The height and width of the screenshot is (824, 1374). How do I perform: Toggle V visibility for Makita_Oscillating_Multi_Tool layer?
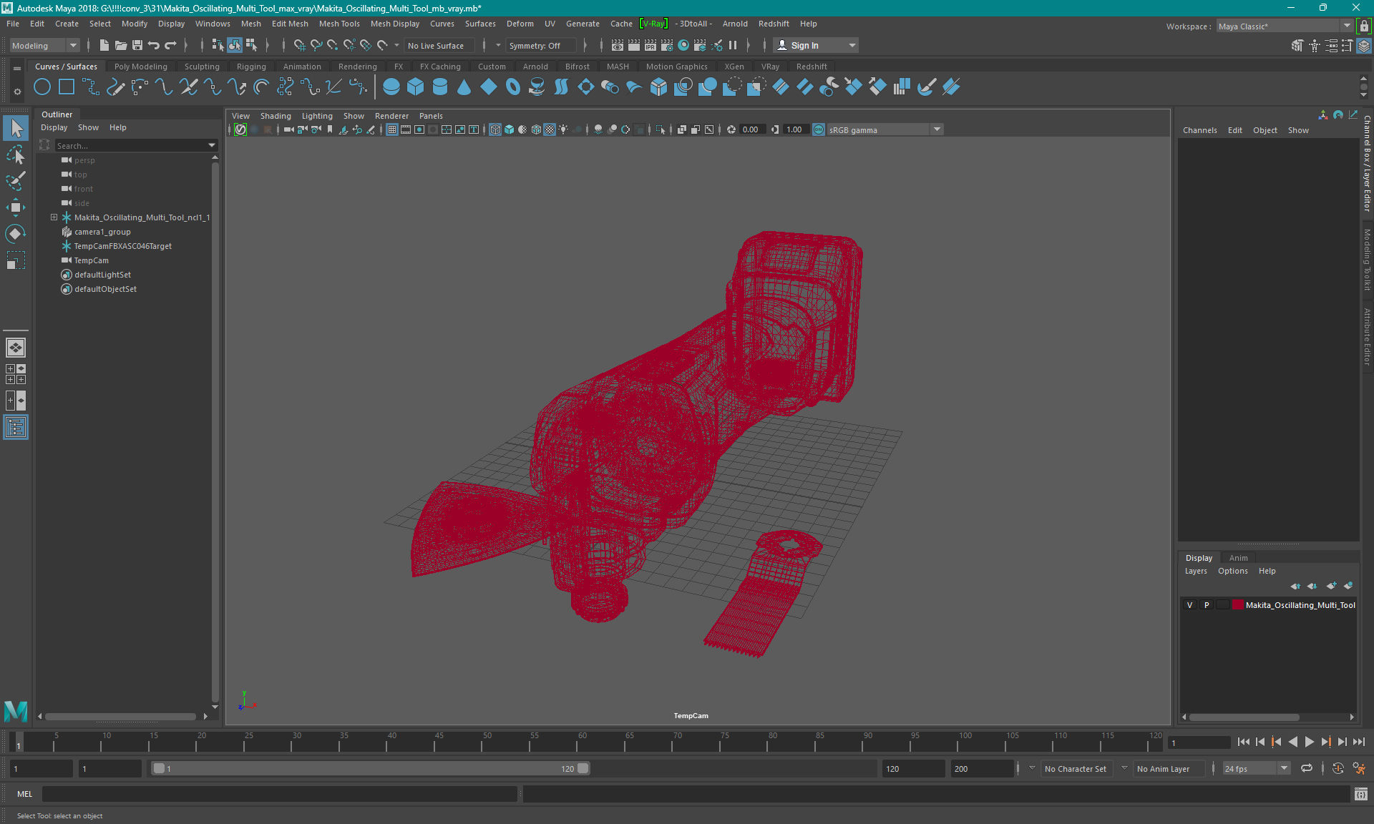pos(1189,605)
